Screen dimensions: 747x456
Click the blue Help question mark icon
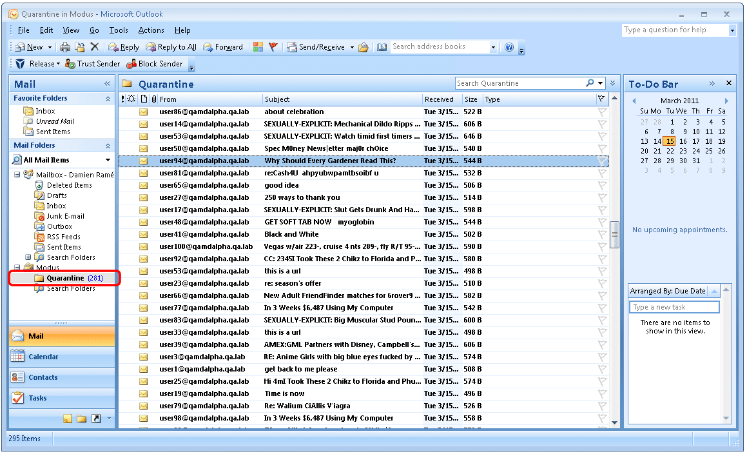point(509,46)
